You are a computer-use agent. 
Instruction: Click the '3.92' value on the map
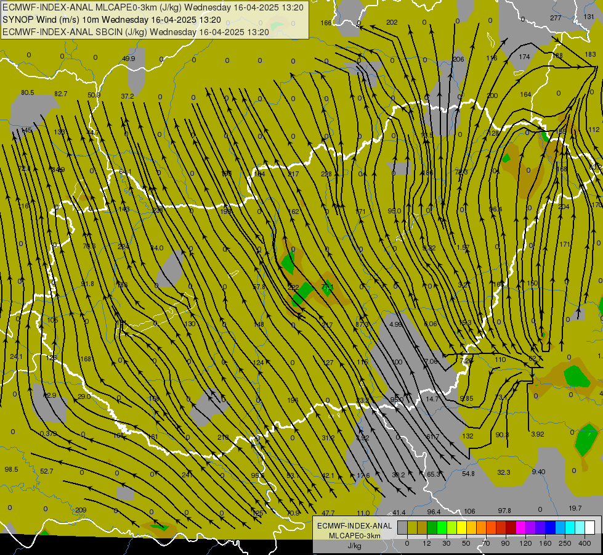pyautogui.click(x=537, y=434)
